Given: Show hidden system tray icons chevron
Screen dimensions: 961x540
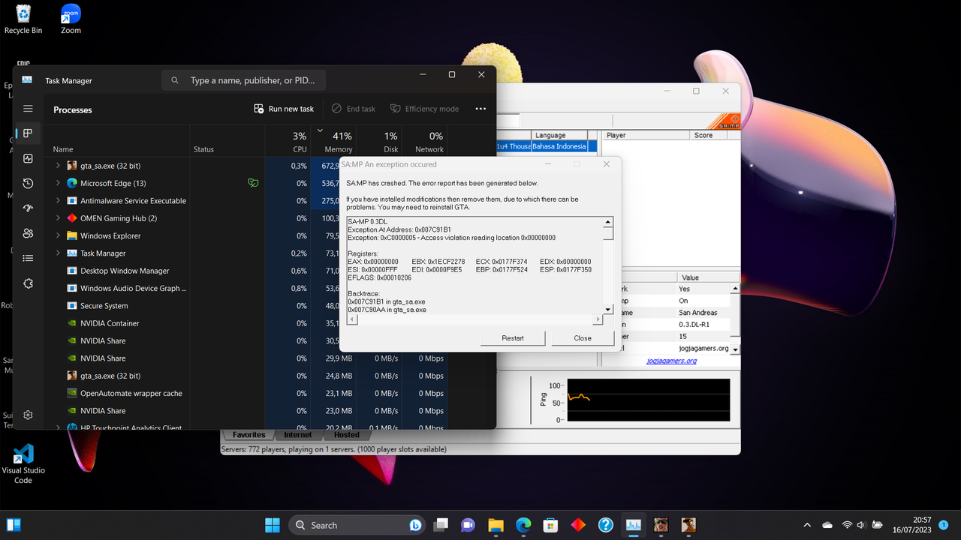Looking at the screenshot, I should pyautogui.click(x=807, y=525).
